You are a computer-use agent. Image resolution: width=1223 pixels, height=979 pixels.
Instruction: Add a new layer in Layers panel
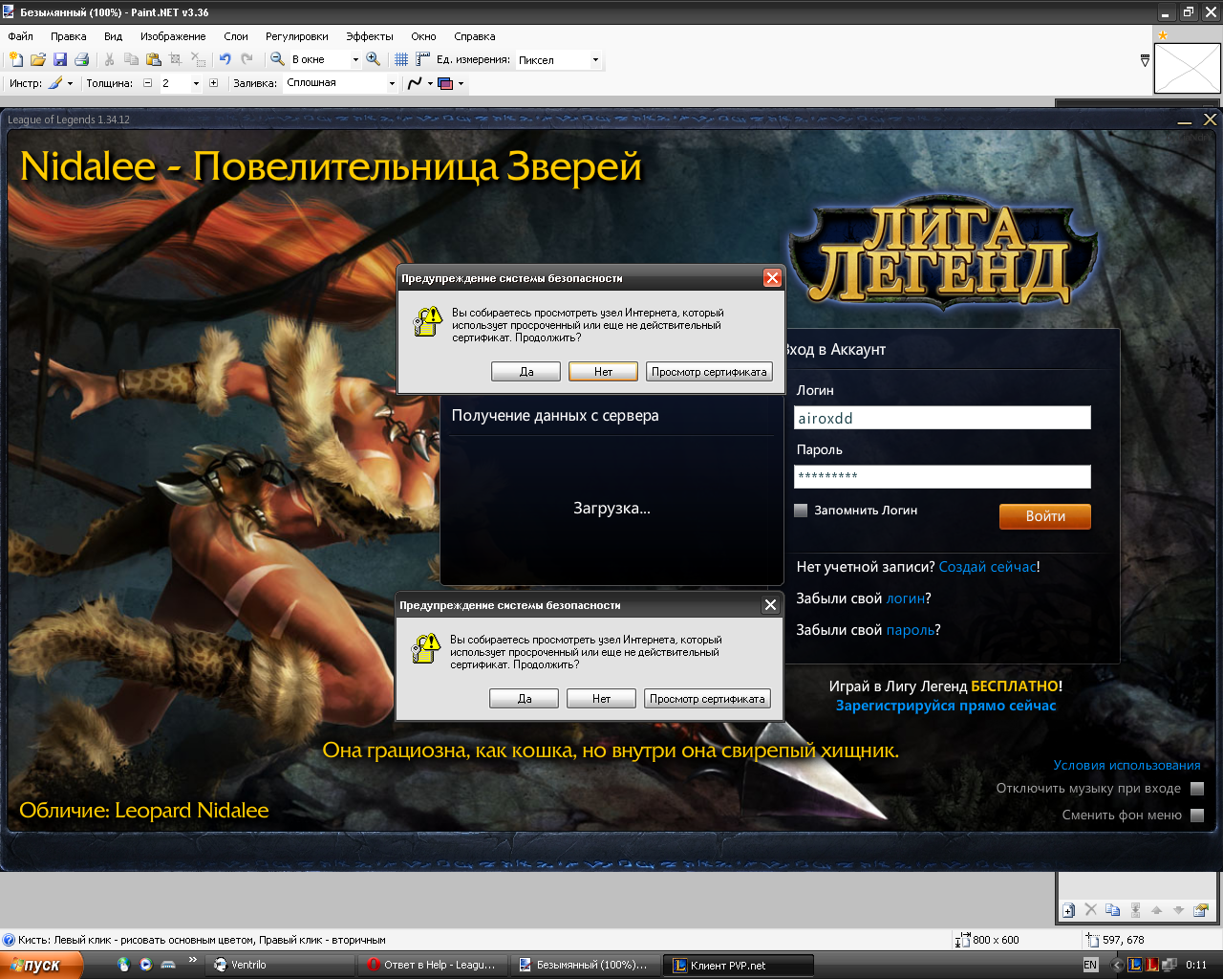(x=1068, y=910)
